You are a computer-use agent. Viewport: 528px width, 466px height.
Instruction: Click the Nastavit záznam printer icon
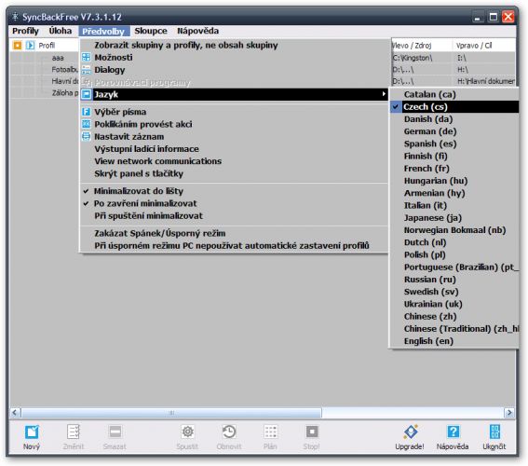[x=87, y=136]
